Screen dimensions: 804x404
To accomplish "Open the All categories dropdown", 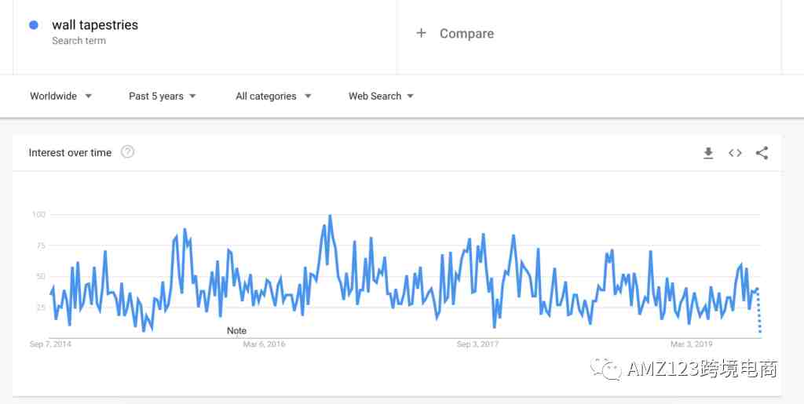I will click(273, 96).
